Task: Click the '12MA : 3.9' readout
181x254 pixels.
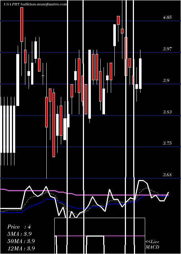Action: [21, 248]
